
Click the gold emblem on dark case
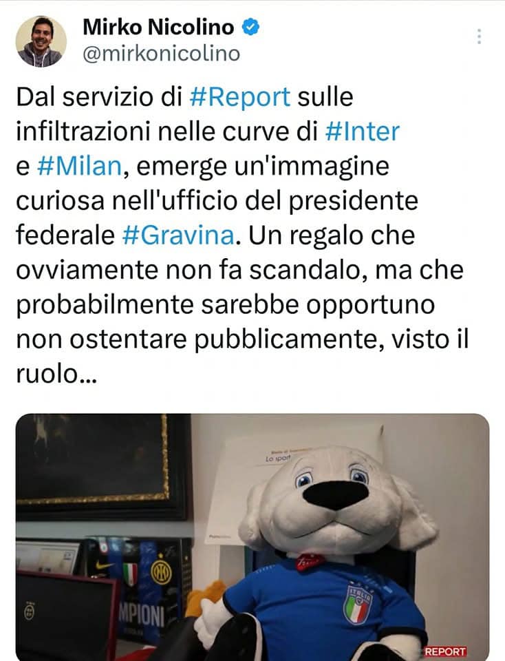tap(29, 611)
